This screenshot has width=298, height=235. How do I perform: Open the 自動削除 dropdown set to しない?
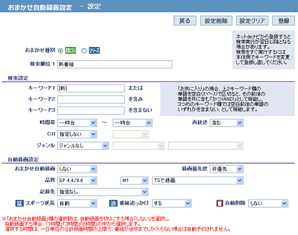(268, 203)
